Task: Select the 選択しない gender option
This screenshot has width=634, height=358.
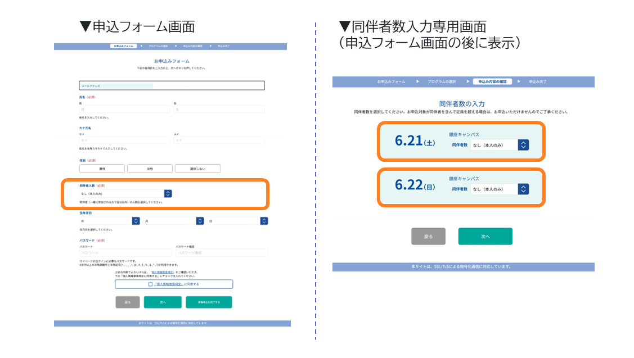Action: tap(197, 169)
